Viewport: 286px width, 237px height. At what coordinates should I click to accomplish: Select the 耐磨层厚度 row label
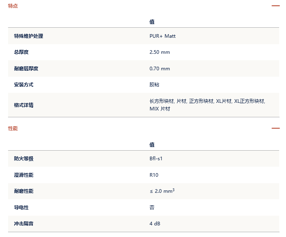26,69
